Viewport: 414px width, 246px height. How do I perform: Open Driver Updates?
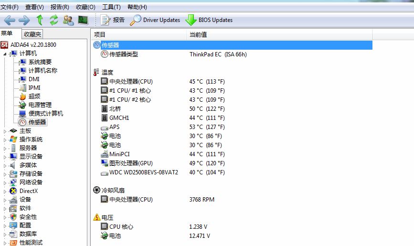point(155,20)
